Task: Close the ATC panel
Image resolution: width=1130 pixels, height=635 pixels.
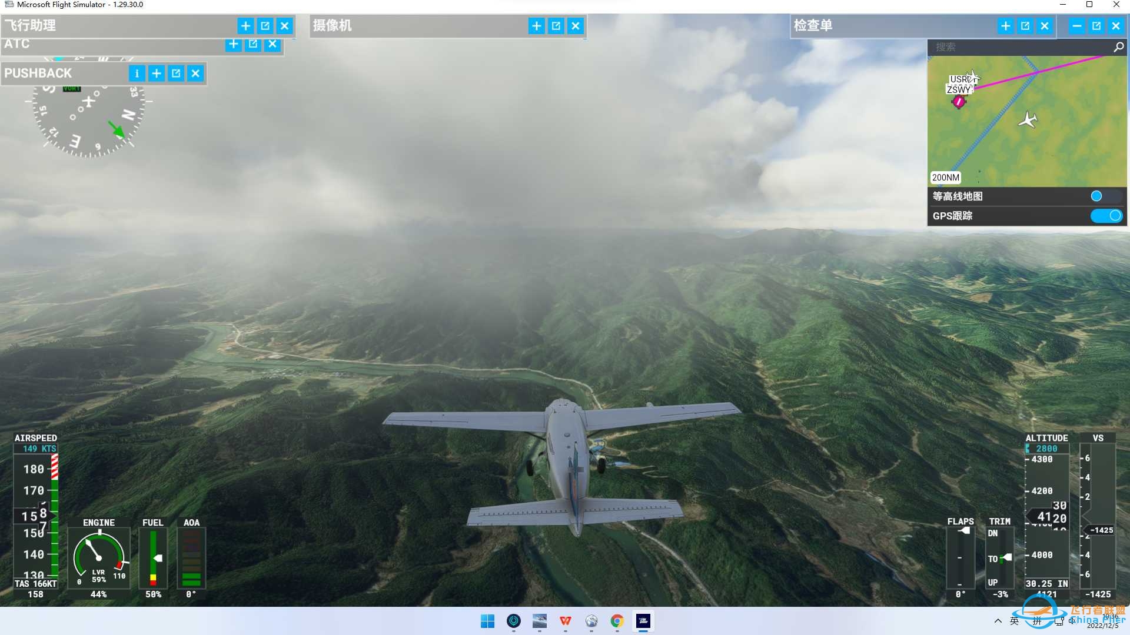Action: click(272, 44)
